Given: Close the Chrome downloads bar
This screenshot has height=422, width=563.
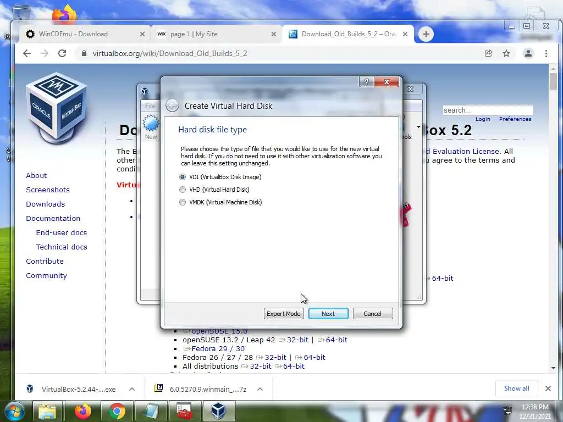Looking at the screenshot, I should pos(548,388).
